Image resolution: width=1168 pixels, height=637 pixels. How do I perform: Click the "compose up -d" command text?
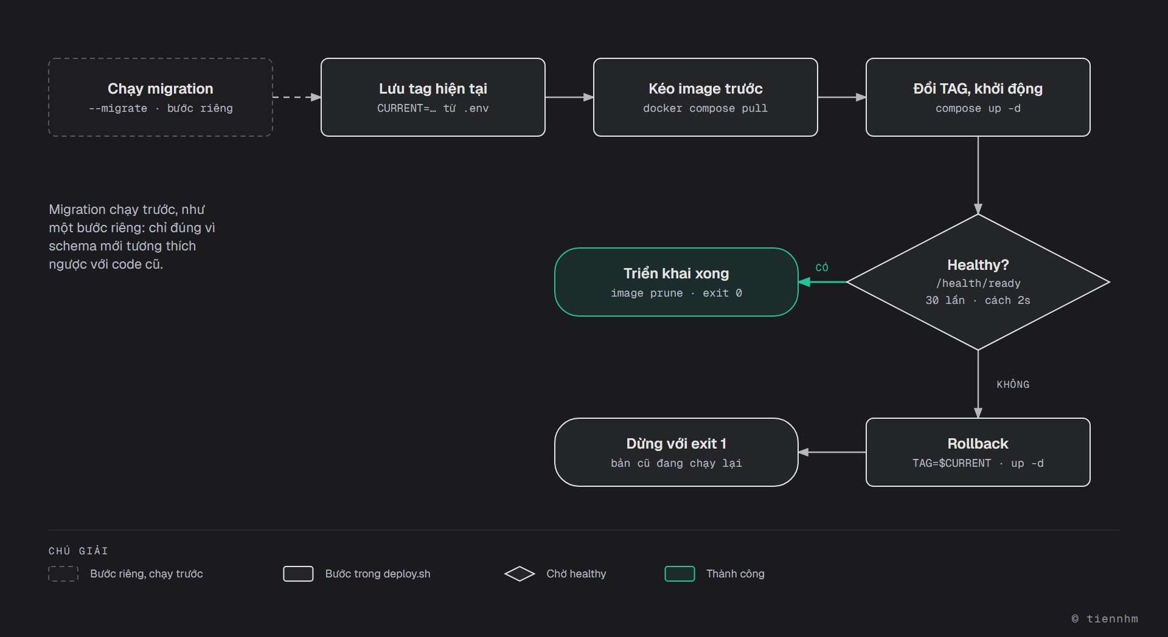pos(978,108)
